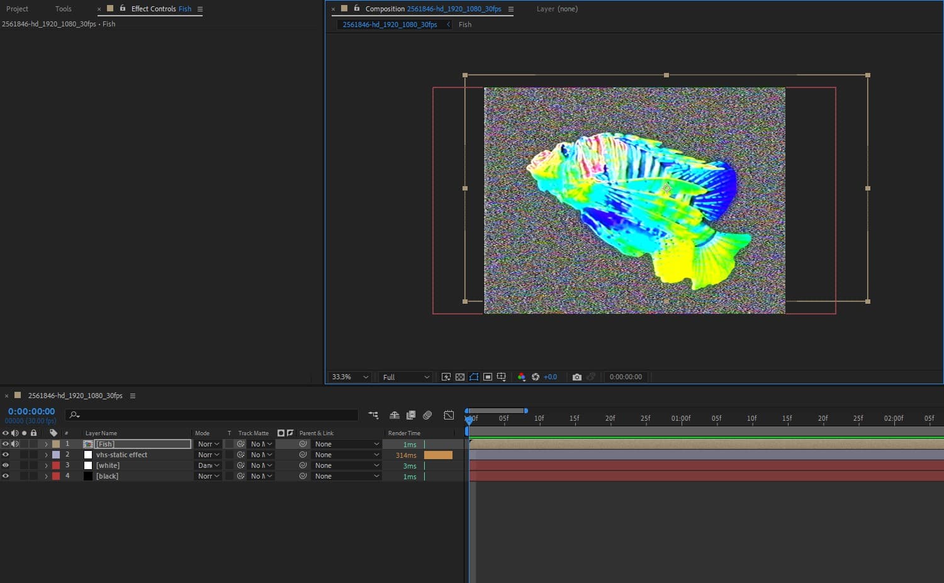
Task: Click the preview time display in the viewer
Action: [626, 377]
